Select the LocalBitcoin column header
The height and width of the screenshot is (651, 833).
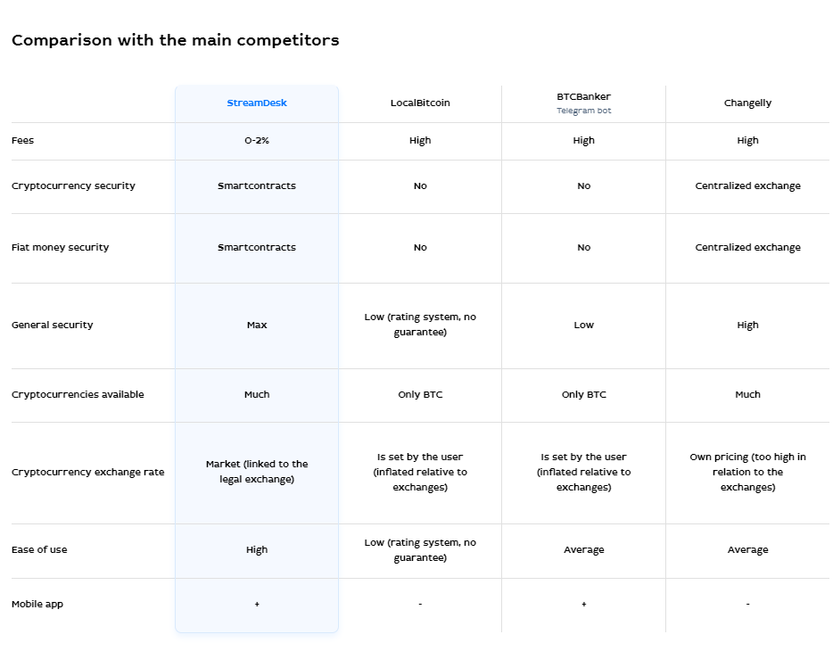pyautogui.click(x=420, y=103)
